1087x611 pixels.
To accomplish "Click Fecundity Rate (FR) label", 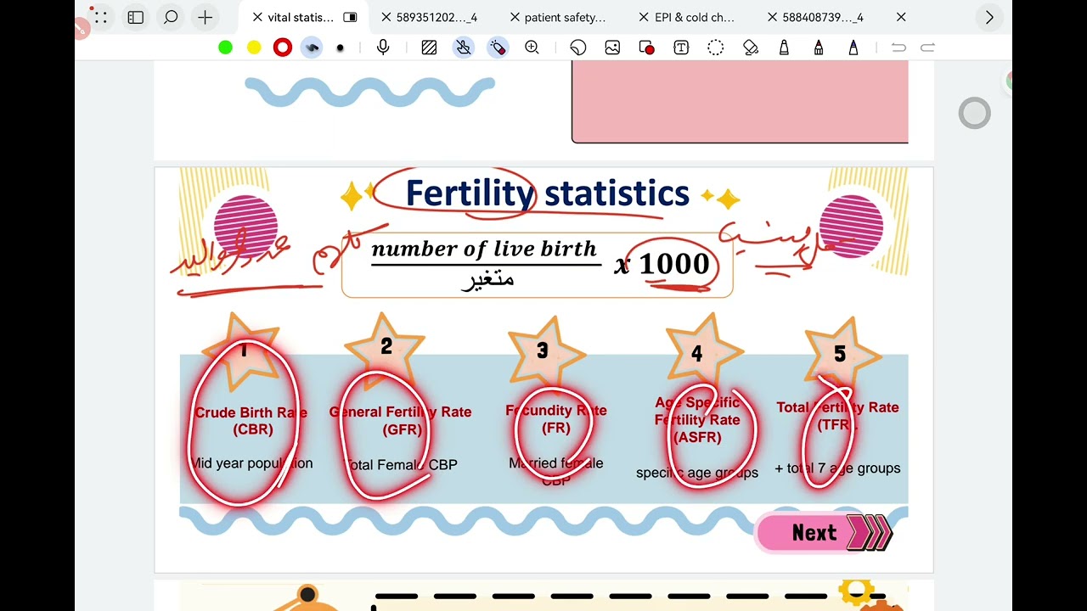I will [x=556, y=419].
